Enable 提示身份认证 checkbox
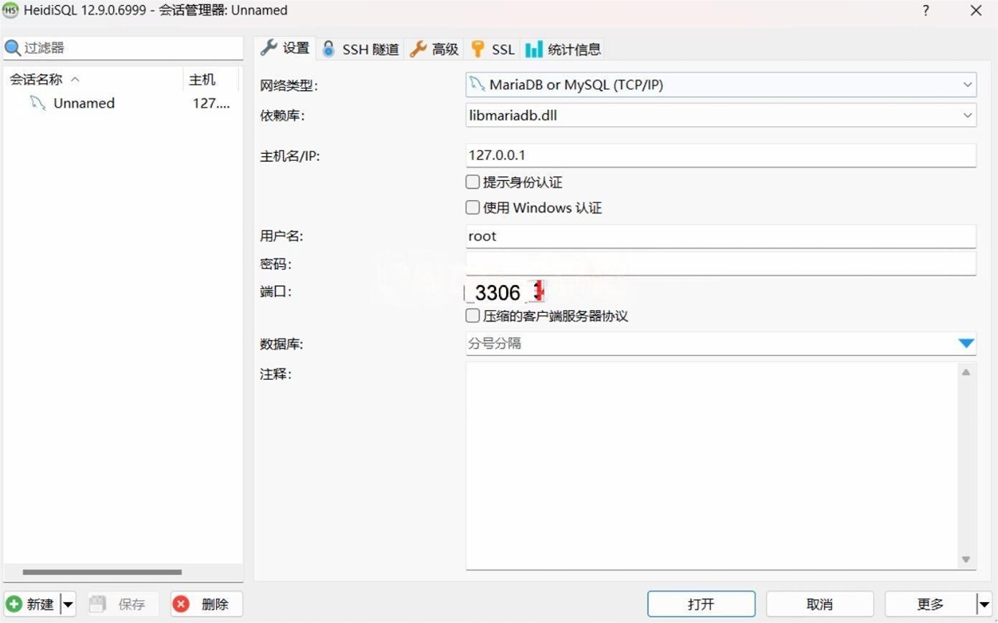The height and width of the screenshot is (623, 998). (472, 182)
